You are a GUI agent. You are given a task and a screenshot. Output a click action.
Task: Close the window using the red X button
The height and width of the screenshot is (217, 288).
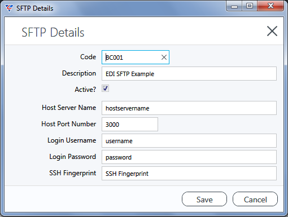click(270, 6)
